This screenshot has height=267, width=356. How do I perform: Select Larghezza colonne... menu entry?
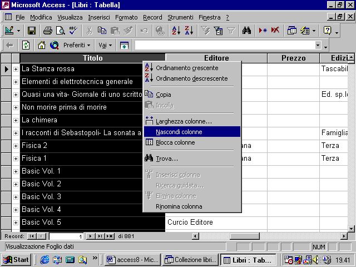tap(192, 121)
